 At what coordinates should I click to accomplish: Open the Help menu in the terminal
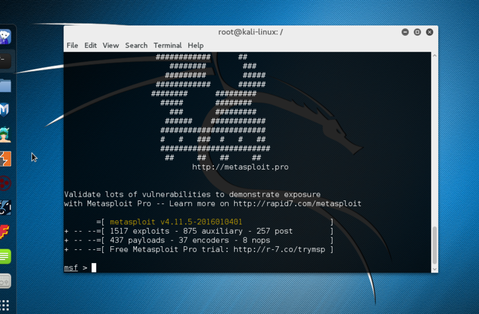point(195,45)
